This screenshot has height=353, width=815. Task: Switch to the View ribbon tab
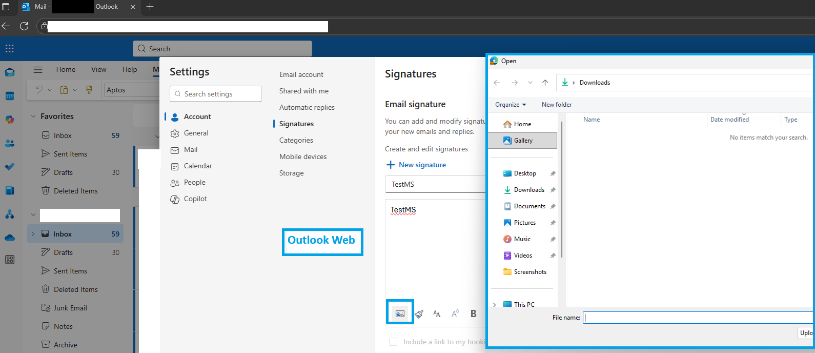(x=99, y=70)
